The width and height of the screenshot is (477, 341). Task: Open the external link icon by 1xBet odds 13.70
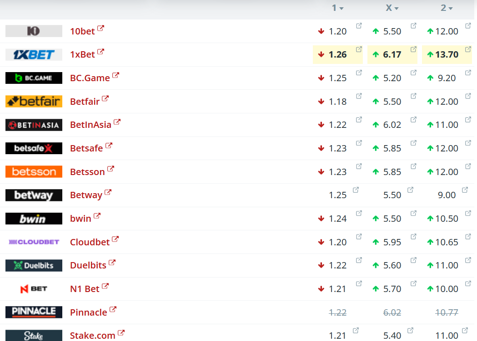coord(468,49)
